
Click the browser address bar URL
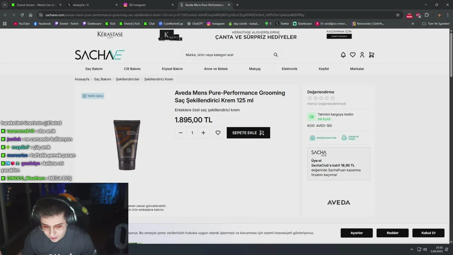[x=175, y=15]
